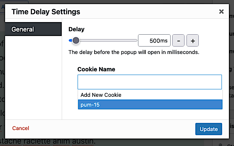This screenshot has height=146, width=234.
Task: Click the empty sidebar below General tab
Action: 34,78
